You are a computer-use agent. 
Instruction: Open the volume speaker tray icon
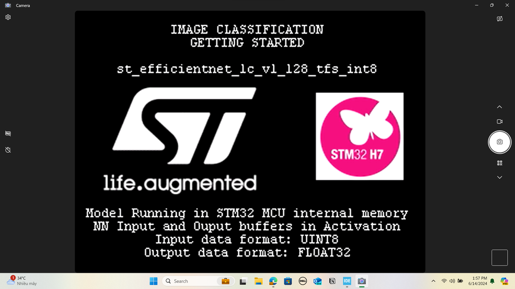click(x=452, y=281)
